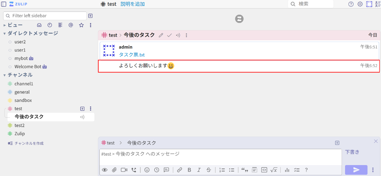Viewport: 381px width, 176px height.
Task: Open attachment タスク票.txt
Action: point(132,55)
